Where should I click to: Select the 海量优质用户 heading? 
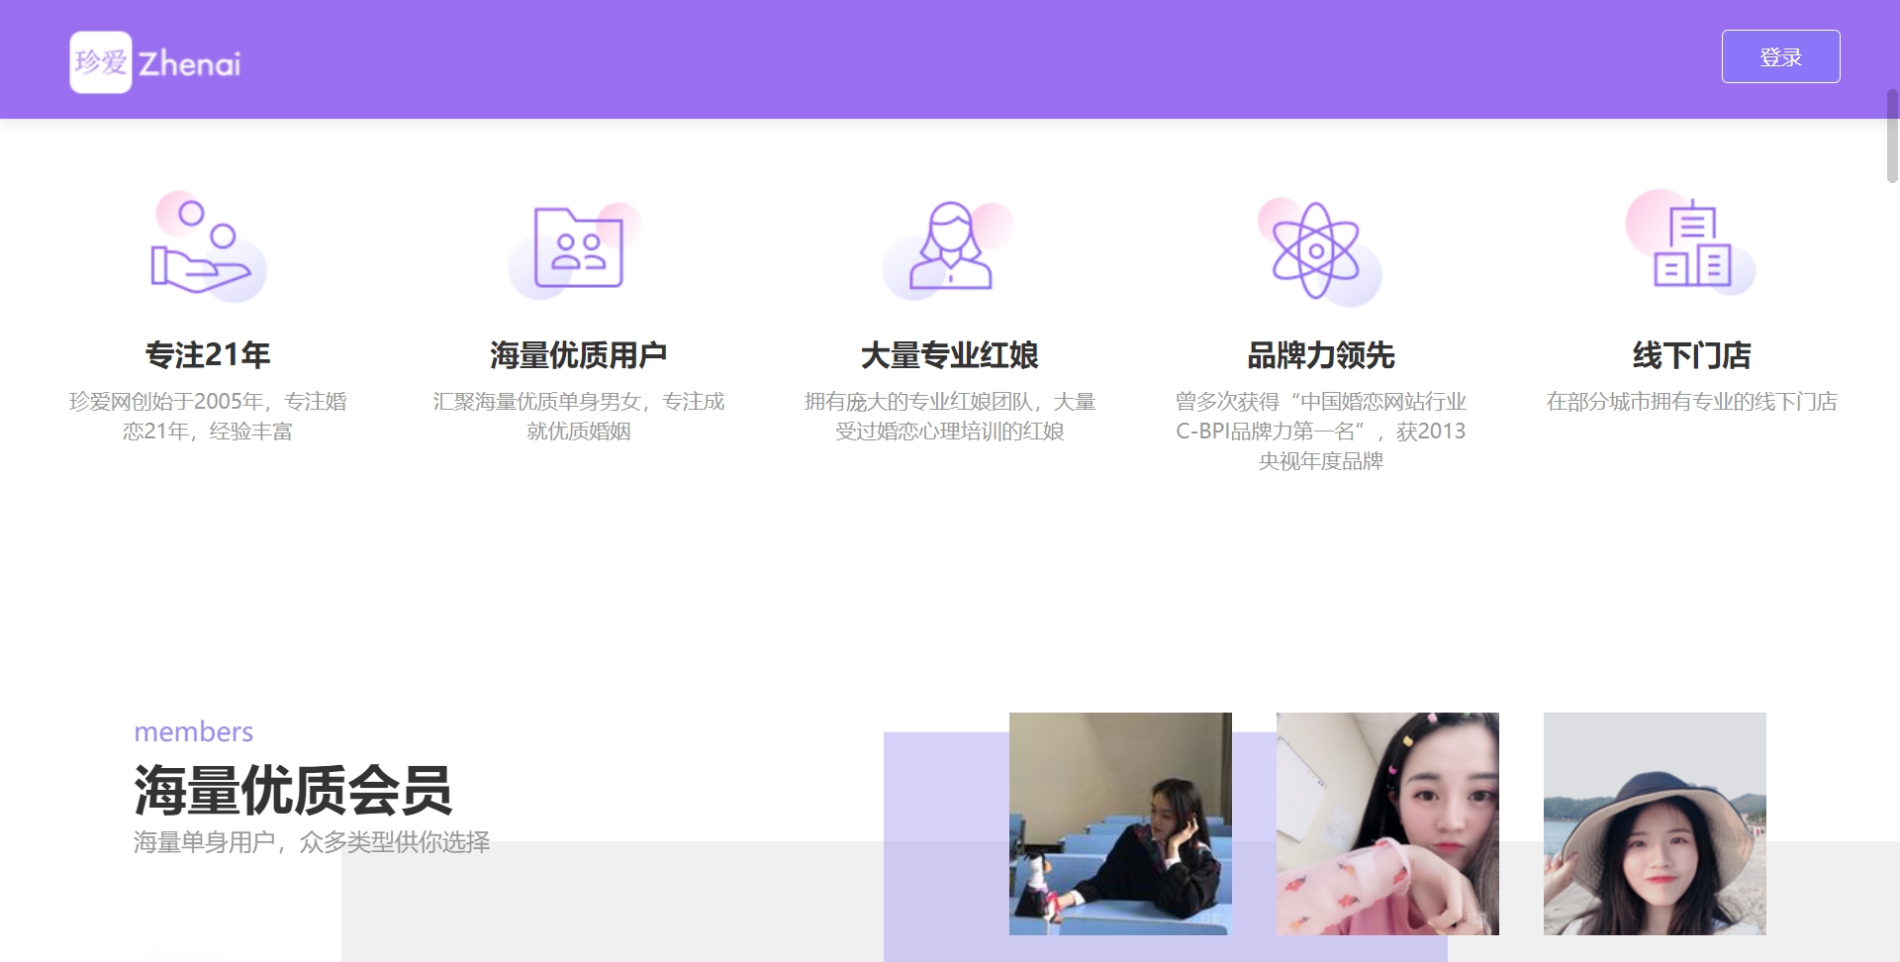point(578,354)
